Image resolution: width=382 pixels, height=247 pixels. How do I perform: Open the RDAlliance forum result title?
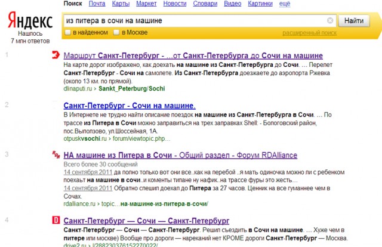[x=180, y=155]
